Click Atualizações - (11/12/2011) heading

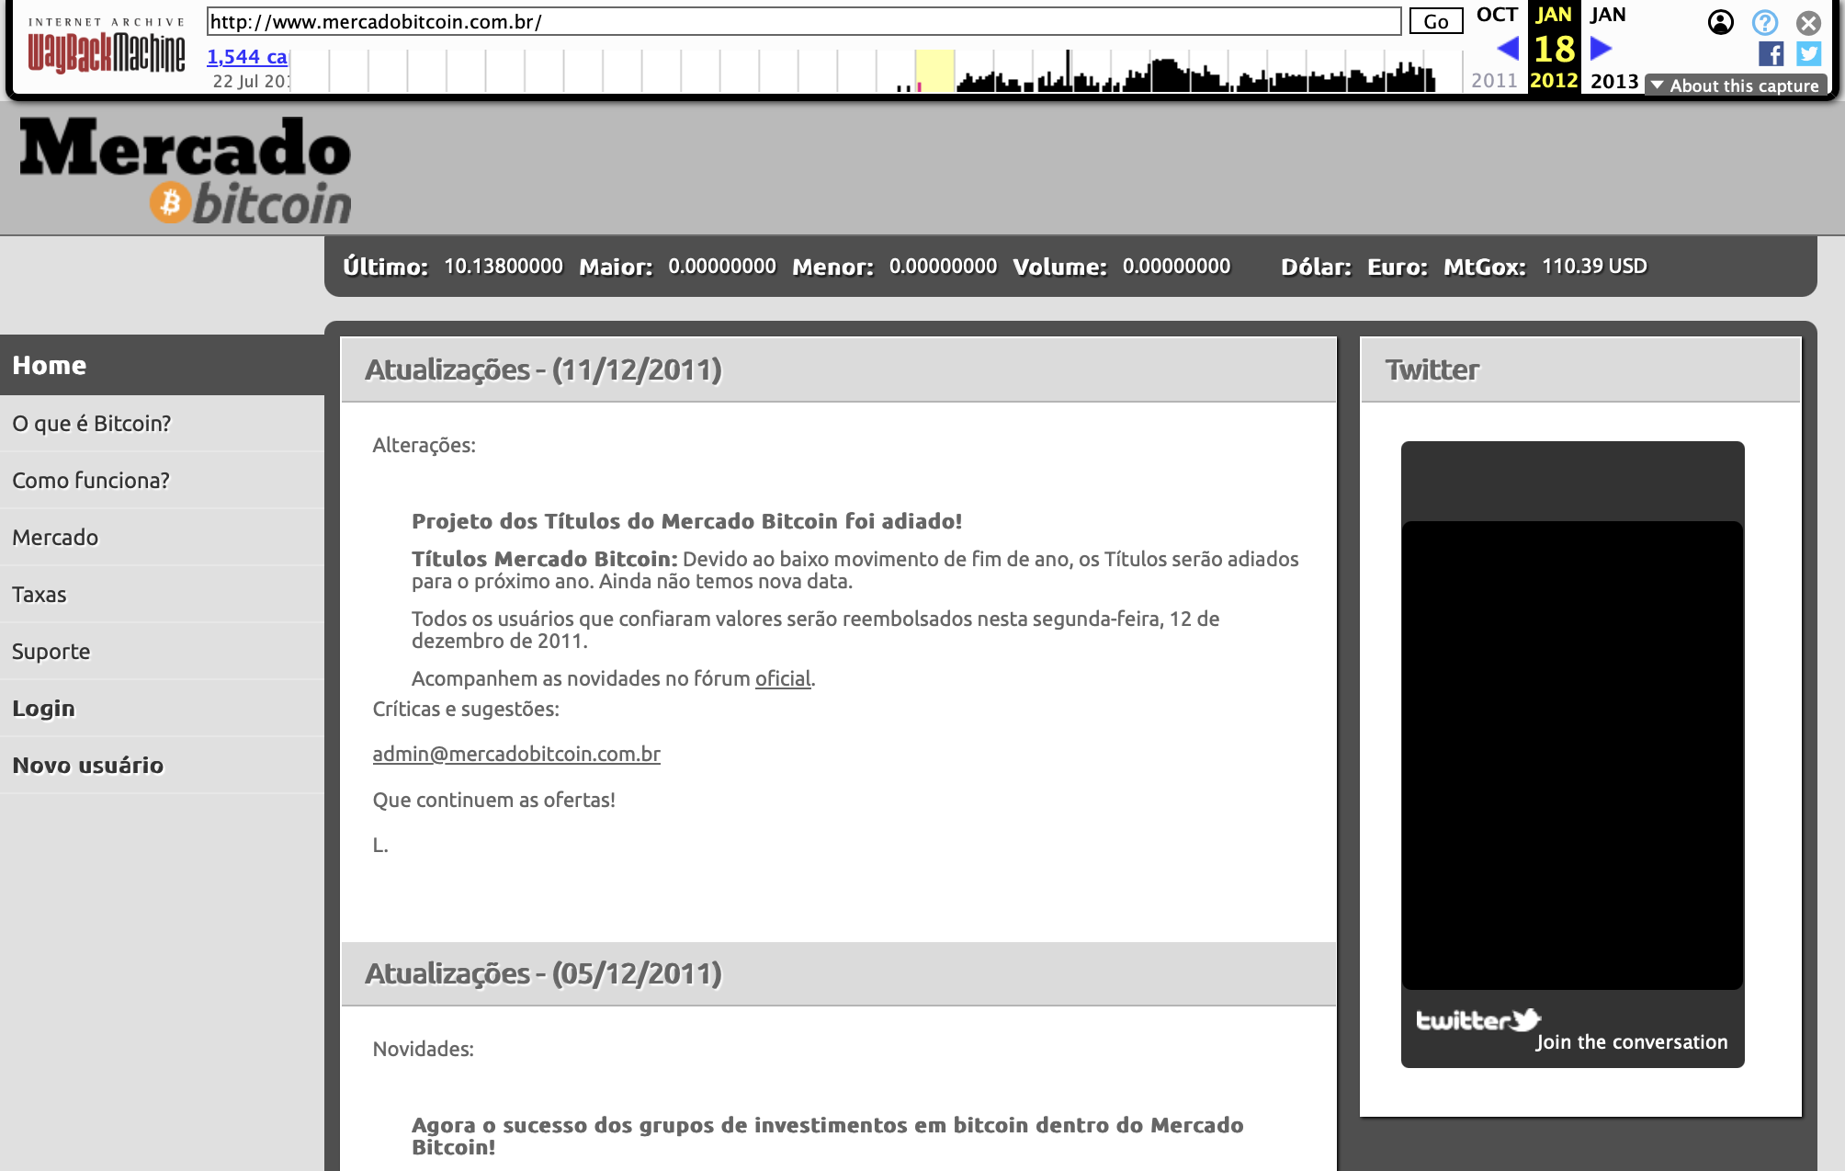click(543, 369)
